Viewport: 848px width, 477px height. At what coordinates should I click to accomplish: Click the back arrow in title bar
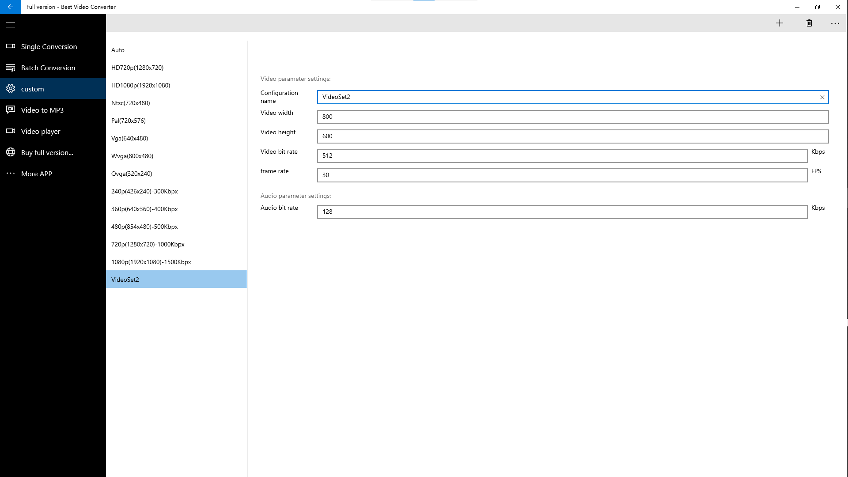pos(11,7)
